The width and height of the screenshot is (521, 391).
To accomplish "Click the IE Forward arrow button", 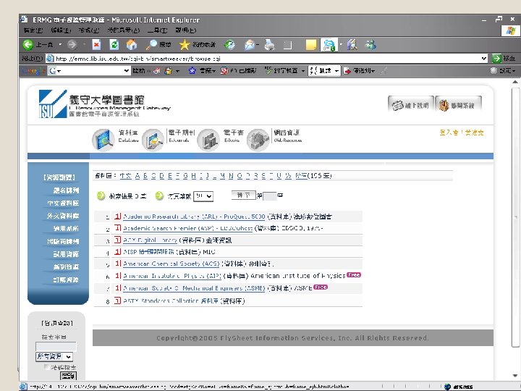I will tap(72, 45).
